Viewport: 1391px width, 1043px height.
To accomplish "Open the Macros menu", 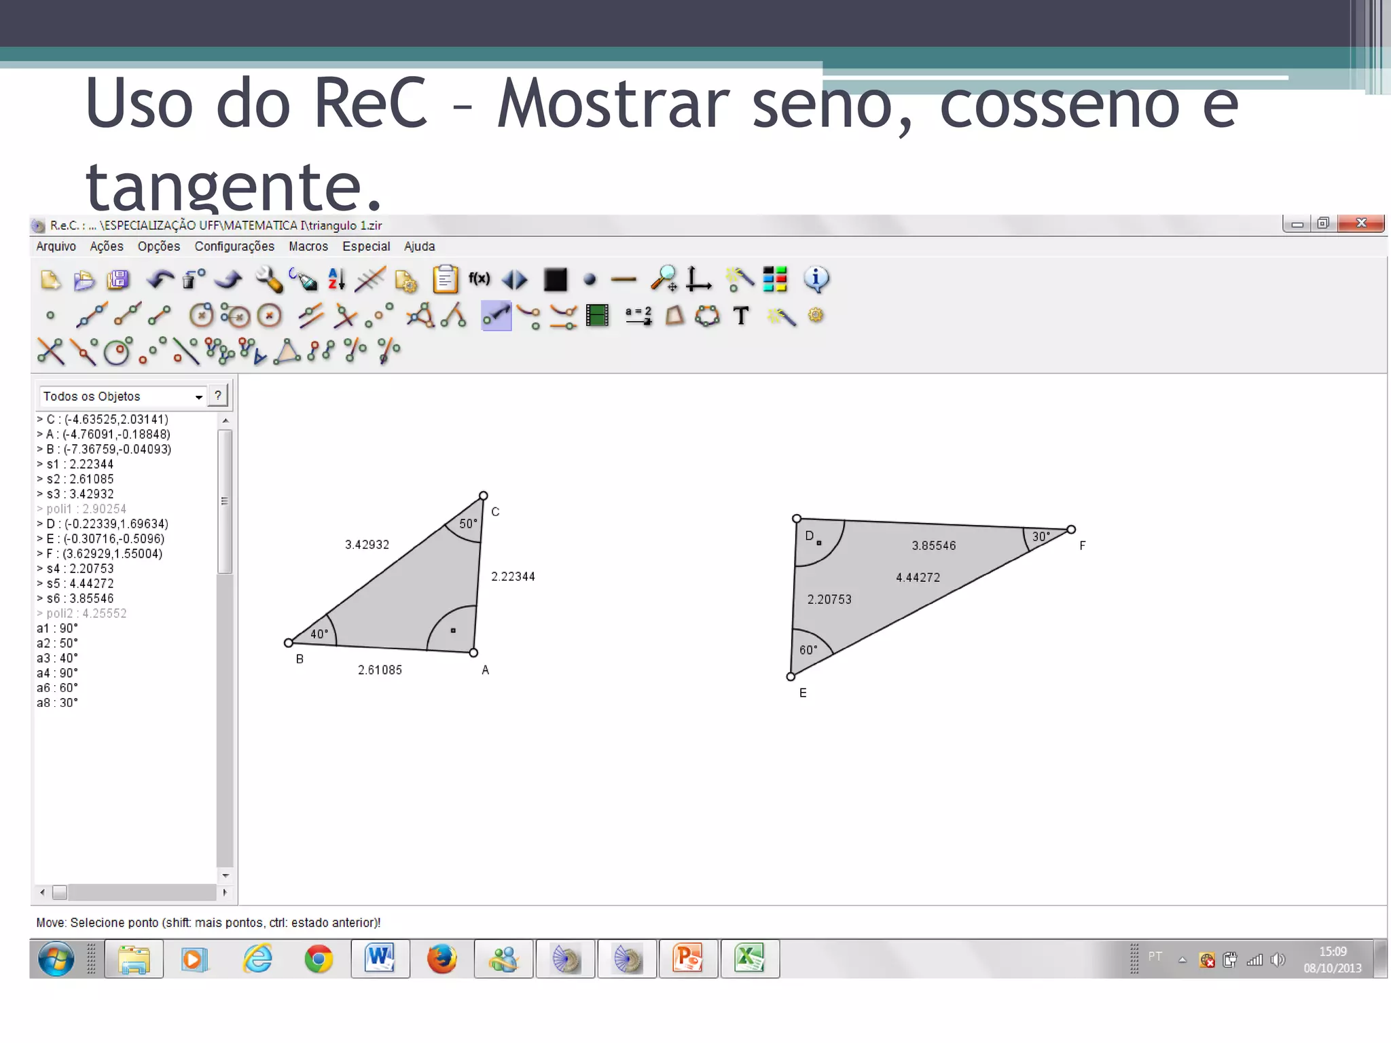I will 308,246.
